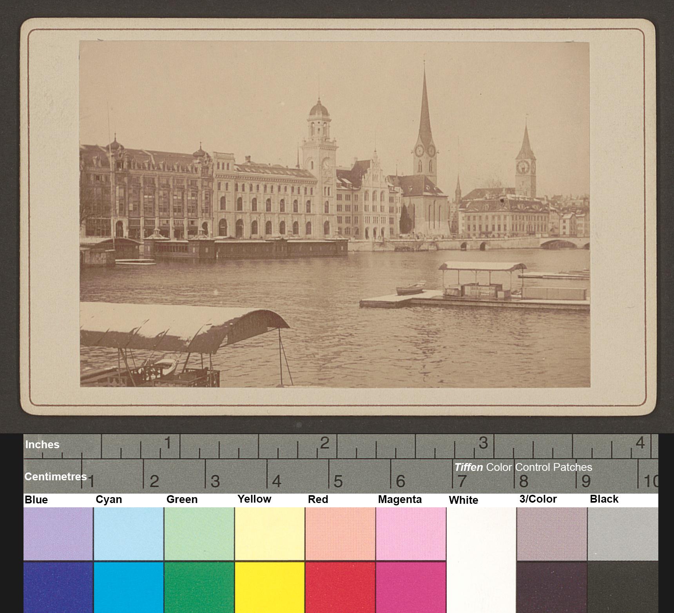Click the number 9 on the centimetres scale
This screenshot has height=613, width=674.
[x=586, y=481]
